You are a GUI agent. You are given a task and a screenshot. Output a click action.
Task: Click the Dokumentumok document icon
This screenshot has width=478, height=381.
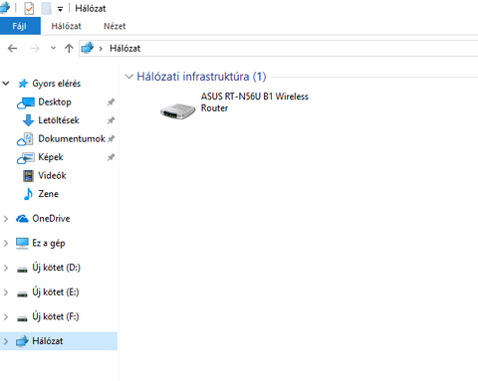tap(25, 139)
